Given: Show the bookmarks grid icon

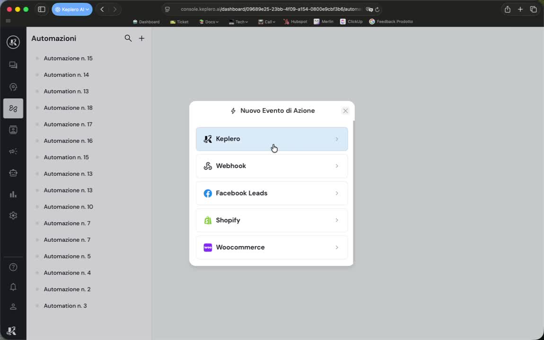Looking at the screenshot, I should (9, 21).
